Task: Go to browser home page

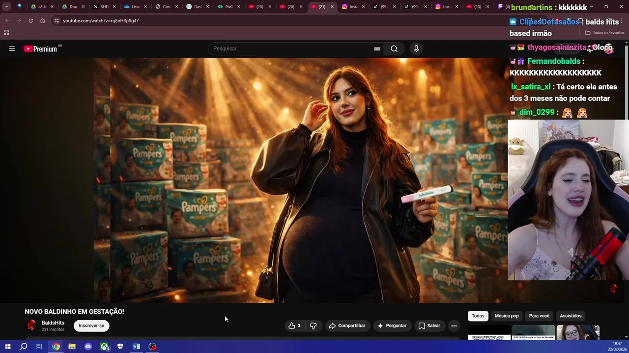Action: tap(42, 21)
